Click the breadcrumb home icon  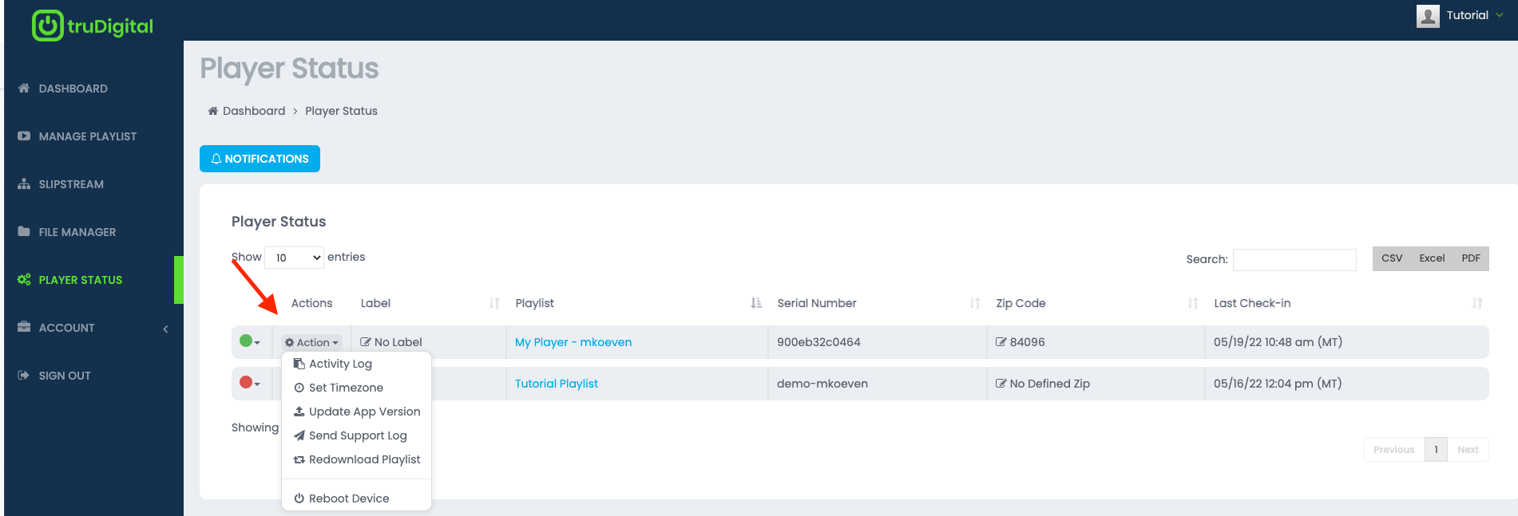click(212, 111)
